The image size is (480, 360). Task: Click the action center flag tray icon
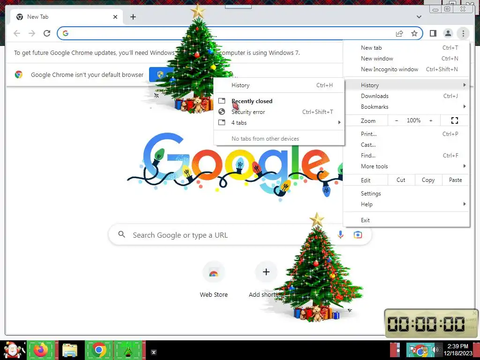pos(412,350)
